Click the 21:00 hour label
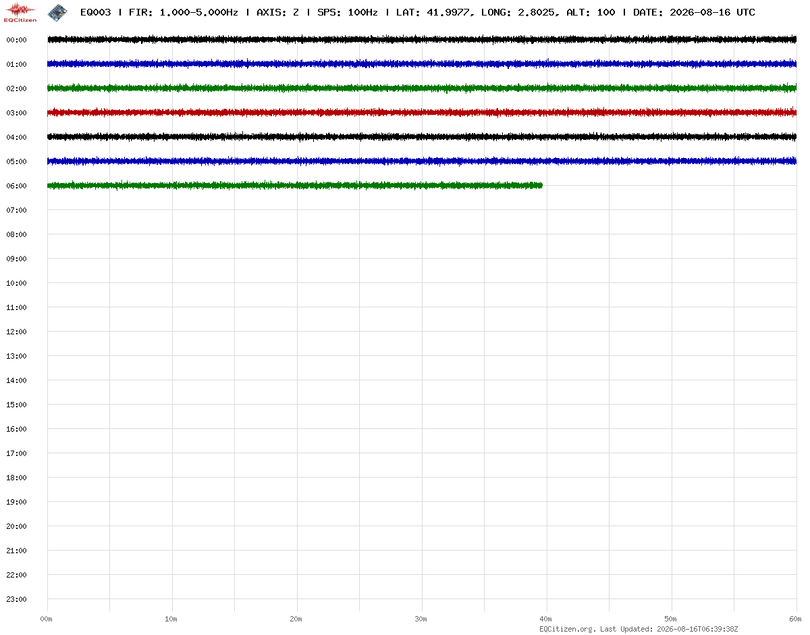Screen dimensions: 810x635 [x=16, y=551]
